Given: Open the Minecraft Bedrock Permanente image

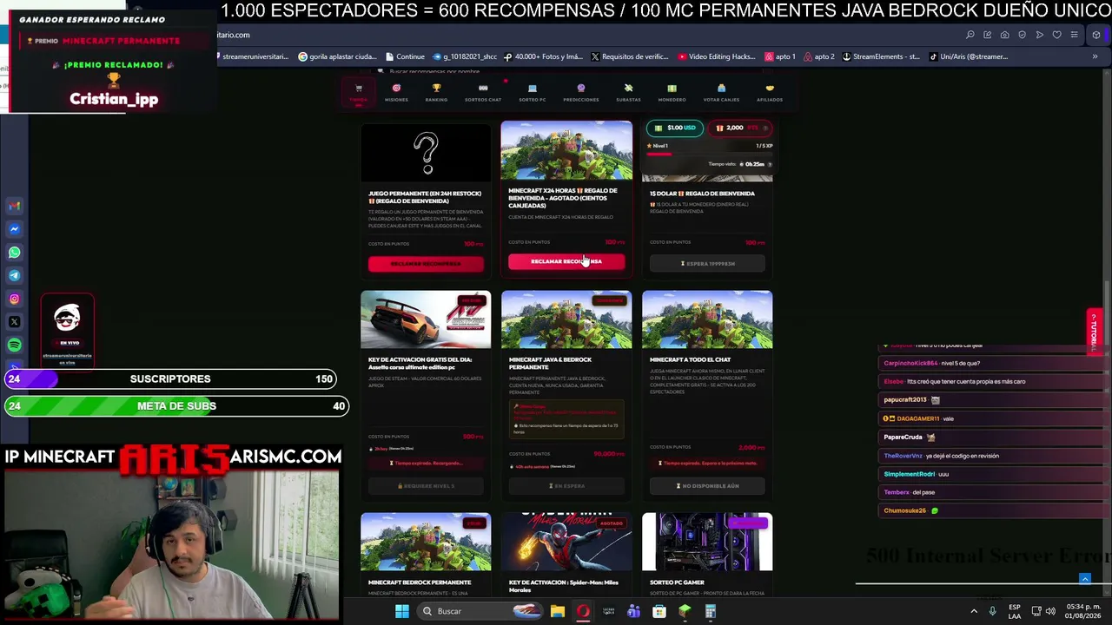Looking at the screenshot, I should pyautogui.click(x=426, y=542).
